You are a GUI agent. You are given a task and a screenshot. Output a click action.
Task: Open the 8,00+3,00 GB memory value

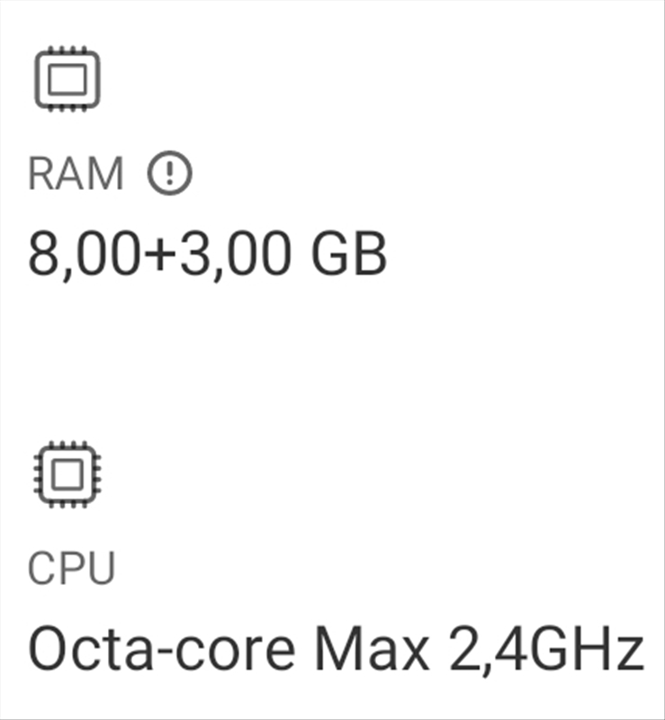[x=208, y=255]
